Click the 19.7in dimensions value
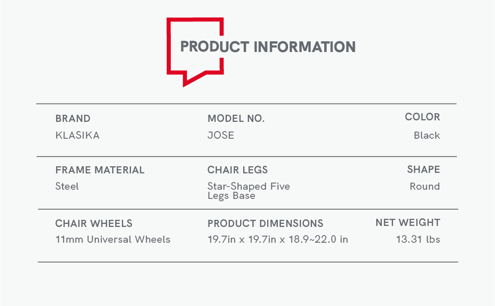The image size is (495, 306). (x=277, y=240)
